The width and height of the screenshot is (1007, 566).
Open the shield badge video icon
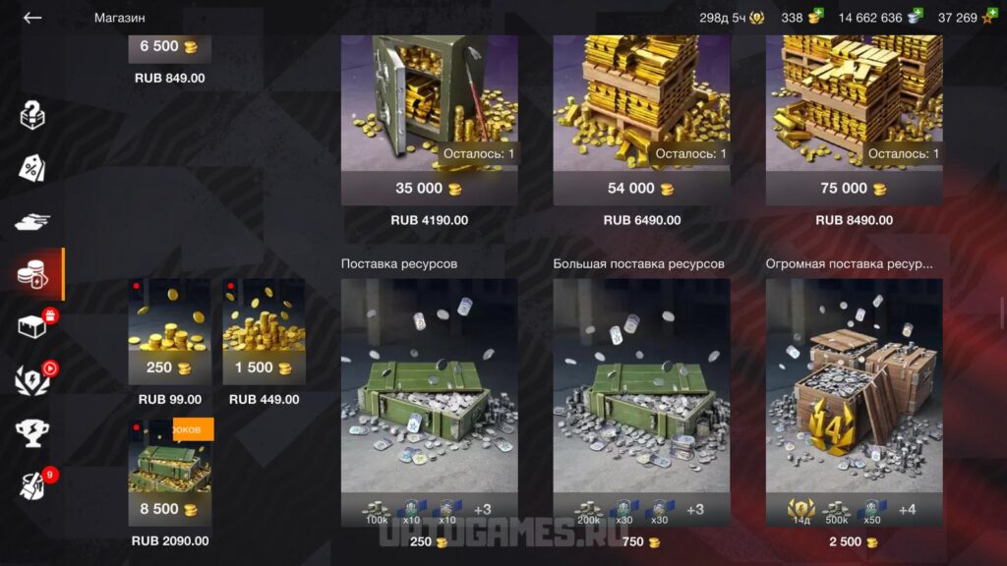pyautogui.click(x=33, y=379)
